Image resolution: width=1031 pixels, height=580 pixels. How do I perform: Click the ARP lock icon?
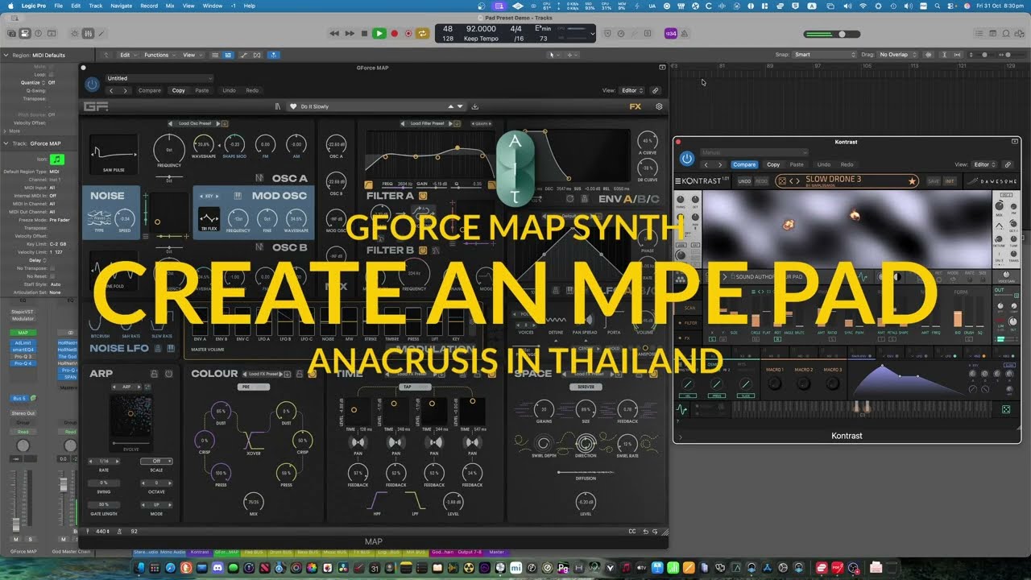click(153, 374)
